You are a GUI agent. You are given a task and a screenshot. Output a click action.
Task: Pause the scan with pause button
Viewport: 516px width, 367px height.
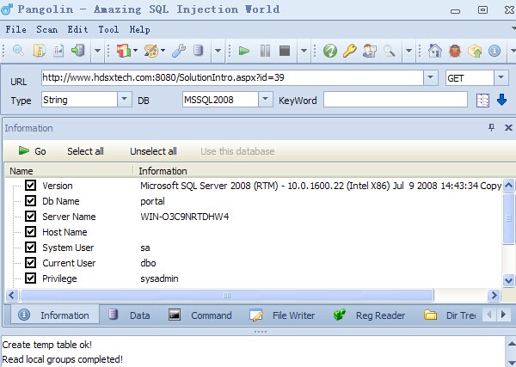coord(265,51)
